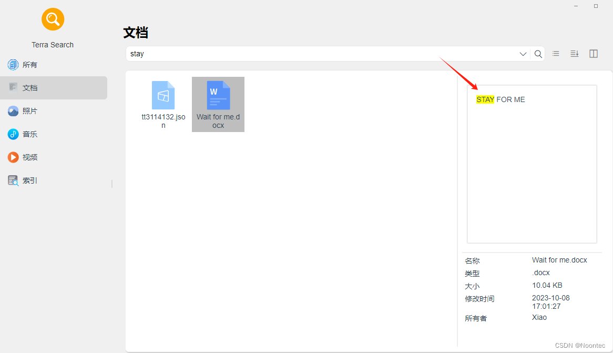Click the modified time 2023-10-08 17:01:27
Viewport: 613px width, 353px height.
[x=550, y=302]
